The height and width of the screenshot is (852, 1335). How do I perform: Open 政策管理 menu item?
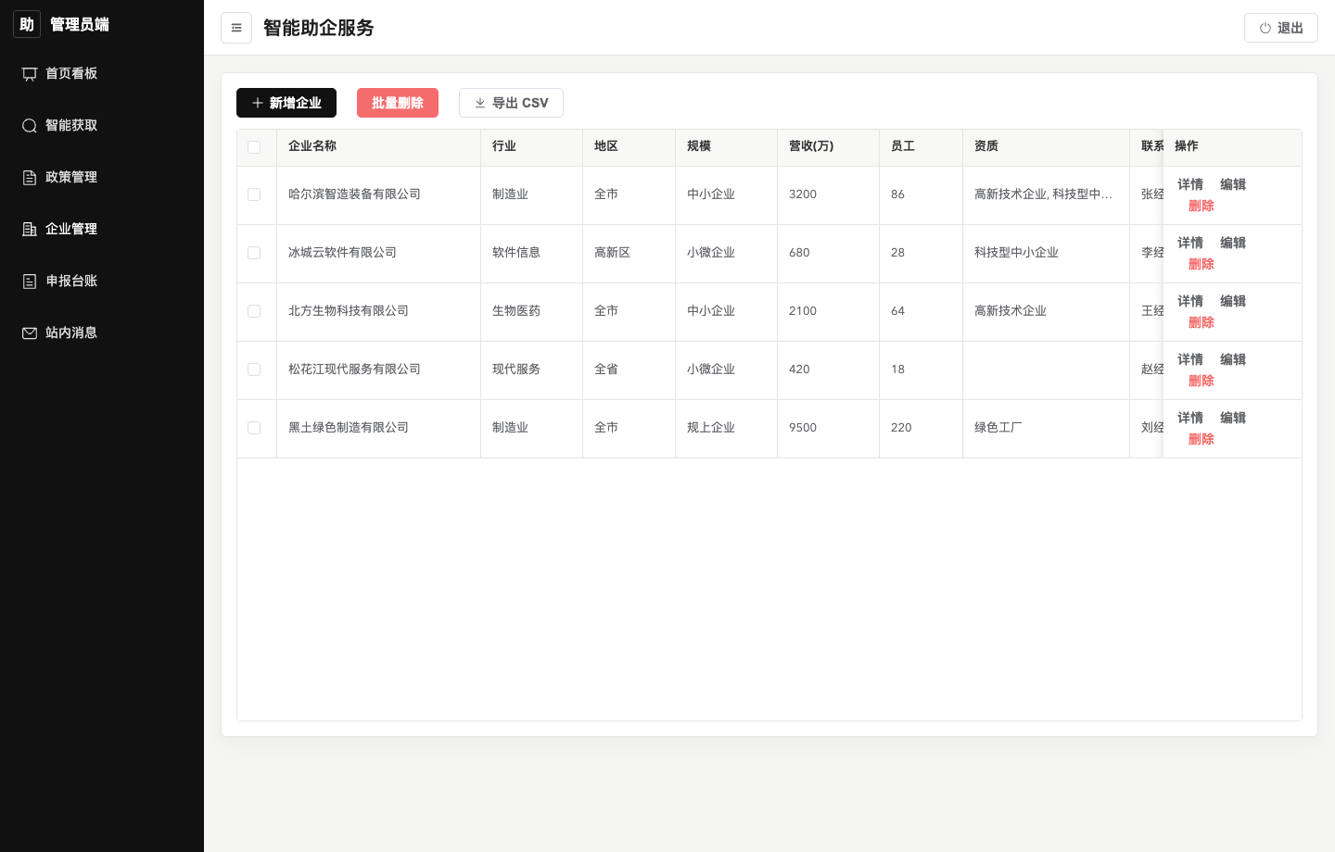tap(102, 177)
